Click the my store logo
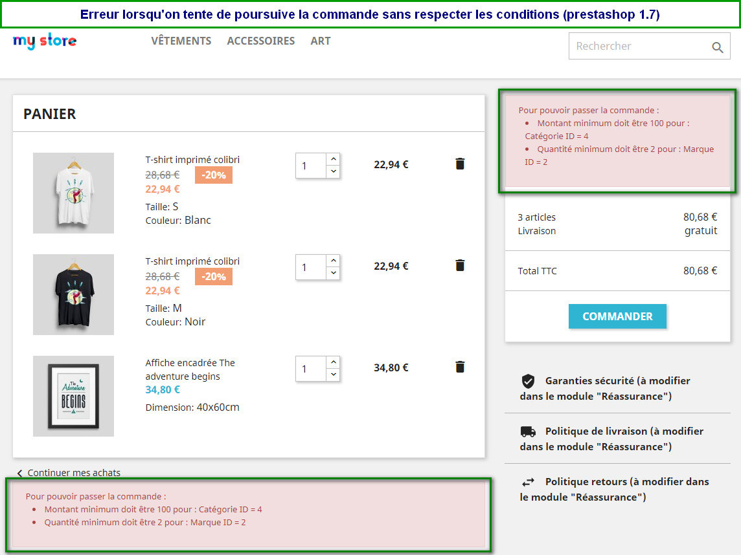This screenshot has height=555, width=741. tap(45, 41)
